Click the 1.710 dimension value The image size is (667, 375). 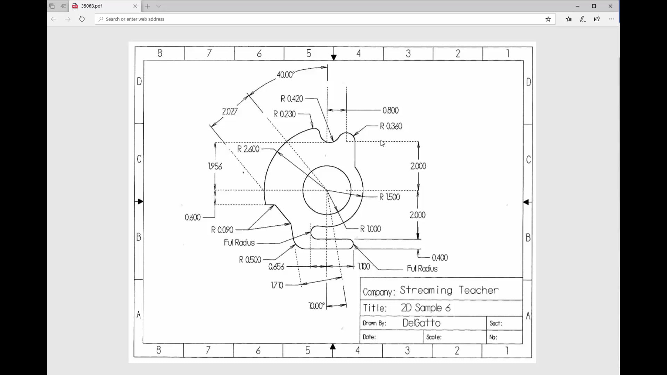coord(277,285)
